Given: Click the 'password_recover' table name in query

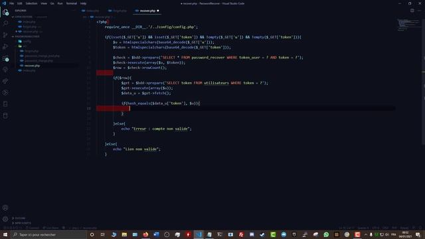Looking at the screenshot, I should tap(208, 58).
